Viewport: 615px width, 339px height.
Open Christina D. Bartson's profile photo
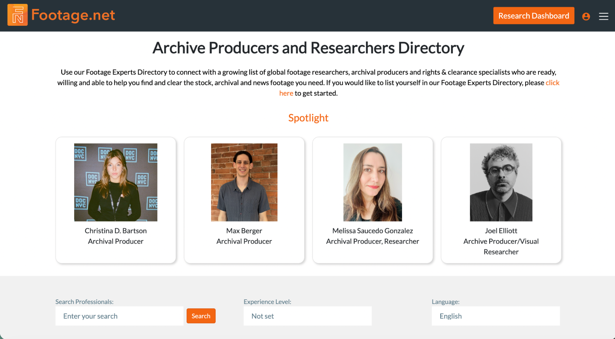point(116,182)
